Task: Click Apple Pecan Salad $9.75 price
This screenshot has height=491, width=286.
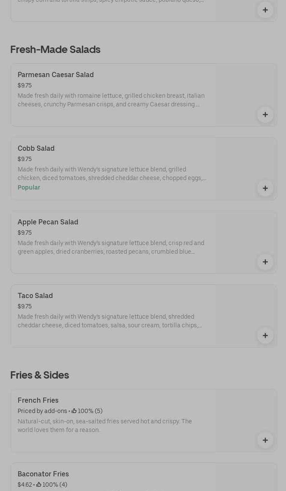Action: [x=25, y=233]
